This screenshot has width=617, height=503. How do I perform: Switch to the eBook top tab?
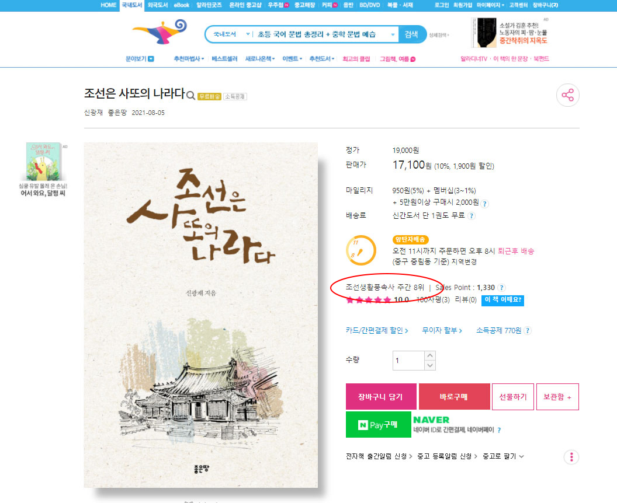pos(181,5)
